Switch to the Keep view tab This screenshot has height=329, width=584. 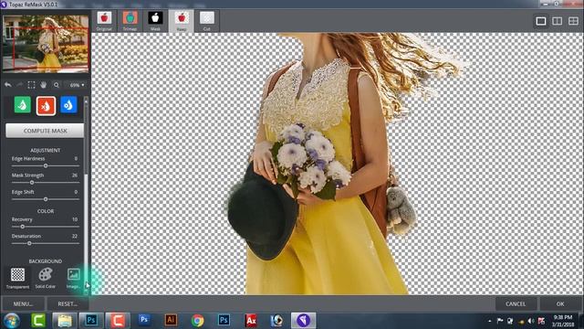pos(182,21)
